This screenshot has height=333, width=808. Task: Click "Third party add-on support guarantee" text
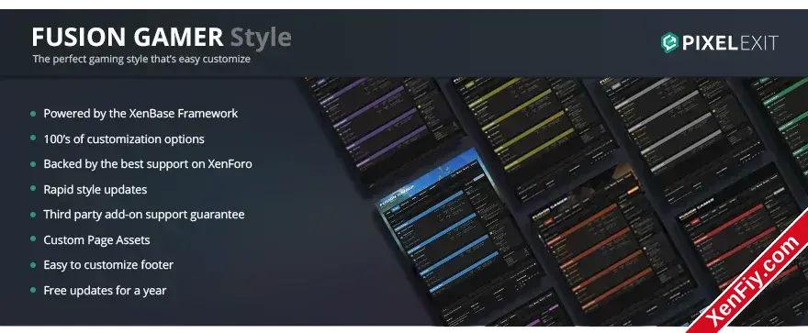pos(144,215)
